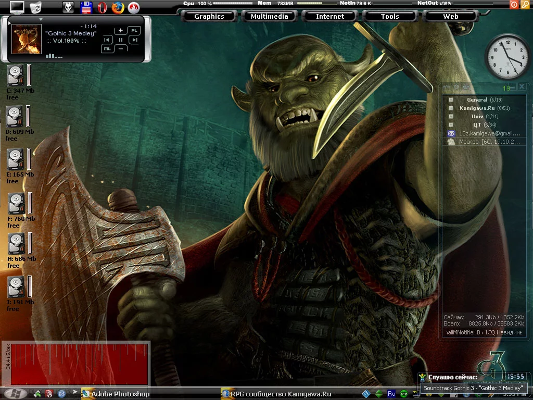Skip to the next track
This screenshot has width=533, height=400.
click(x=135, y=40)
